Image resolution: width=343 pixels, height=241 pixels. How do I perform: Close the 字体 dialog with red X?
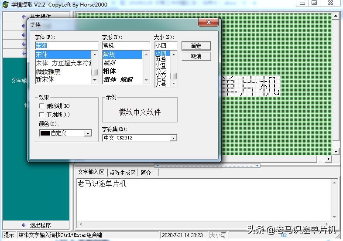click(208, 22)
